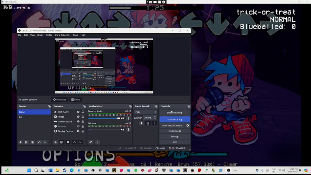Image resolution: width=311 pixels, height=175 pixels.
Task: Open source Filters button
Action: [76, 100]
